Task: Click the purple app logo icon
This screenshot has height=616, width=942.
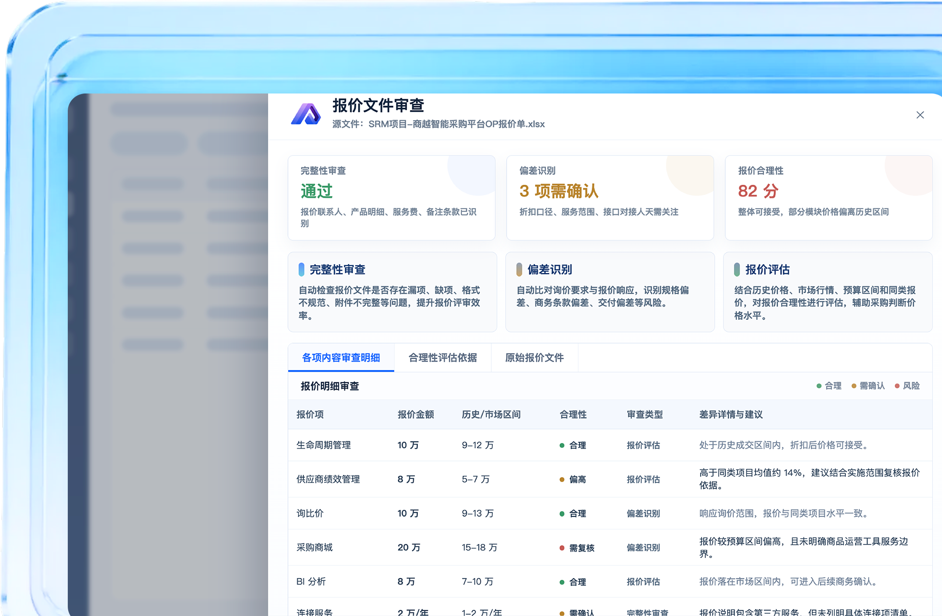Action: coord(306,114)
